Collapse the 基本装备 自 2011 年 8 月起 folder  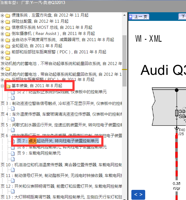[x=2, y=86]
